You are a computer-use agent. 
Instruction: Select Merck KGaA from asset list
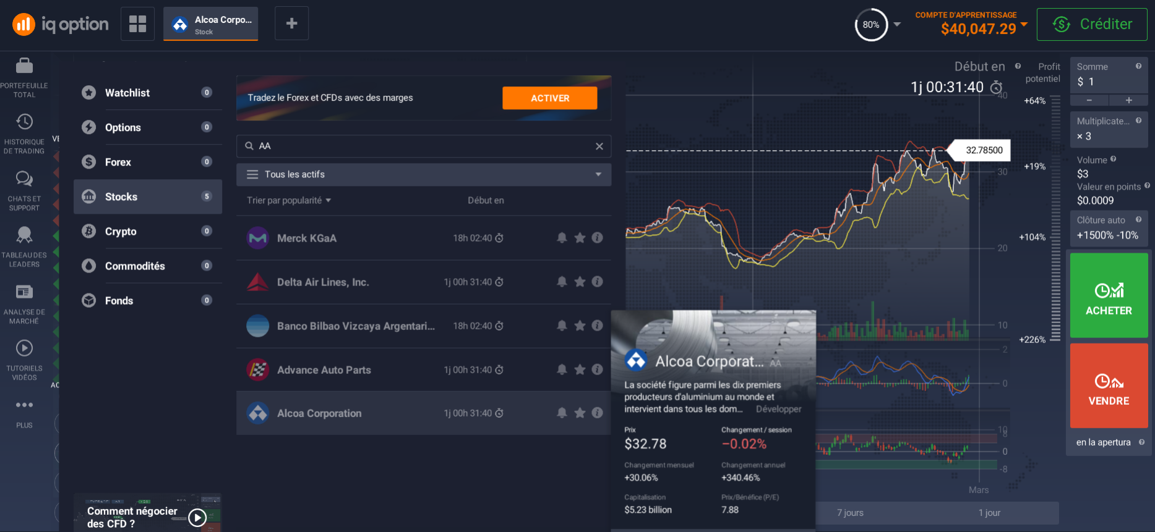pyautogui.click(x=424, y=238)
